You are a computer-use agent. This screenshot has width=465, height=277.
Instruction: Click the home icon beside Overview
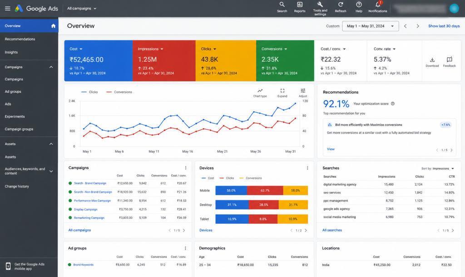coord(53,26)
